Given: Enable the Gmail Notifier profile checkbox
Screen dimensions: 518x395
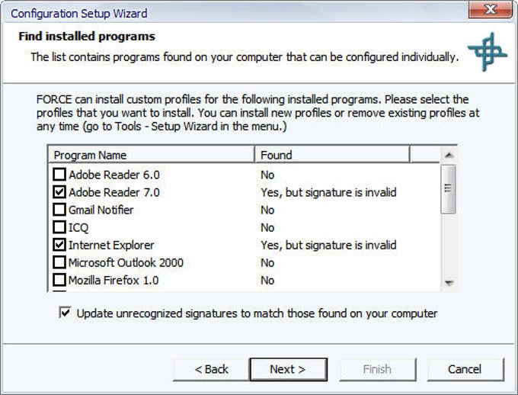Looking at the screenshot, I should [59, 210].
